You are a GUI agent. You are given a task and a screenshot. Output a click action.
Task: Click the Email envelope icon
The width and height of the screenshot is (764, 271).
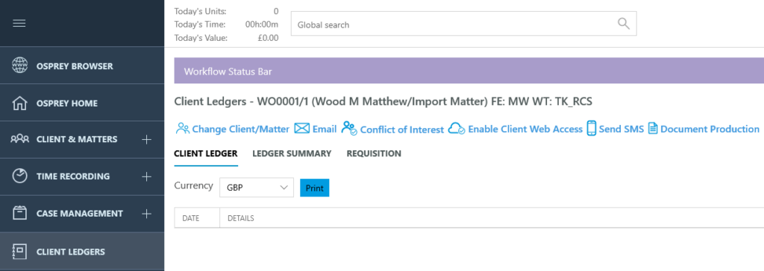(x=302, y=129)
